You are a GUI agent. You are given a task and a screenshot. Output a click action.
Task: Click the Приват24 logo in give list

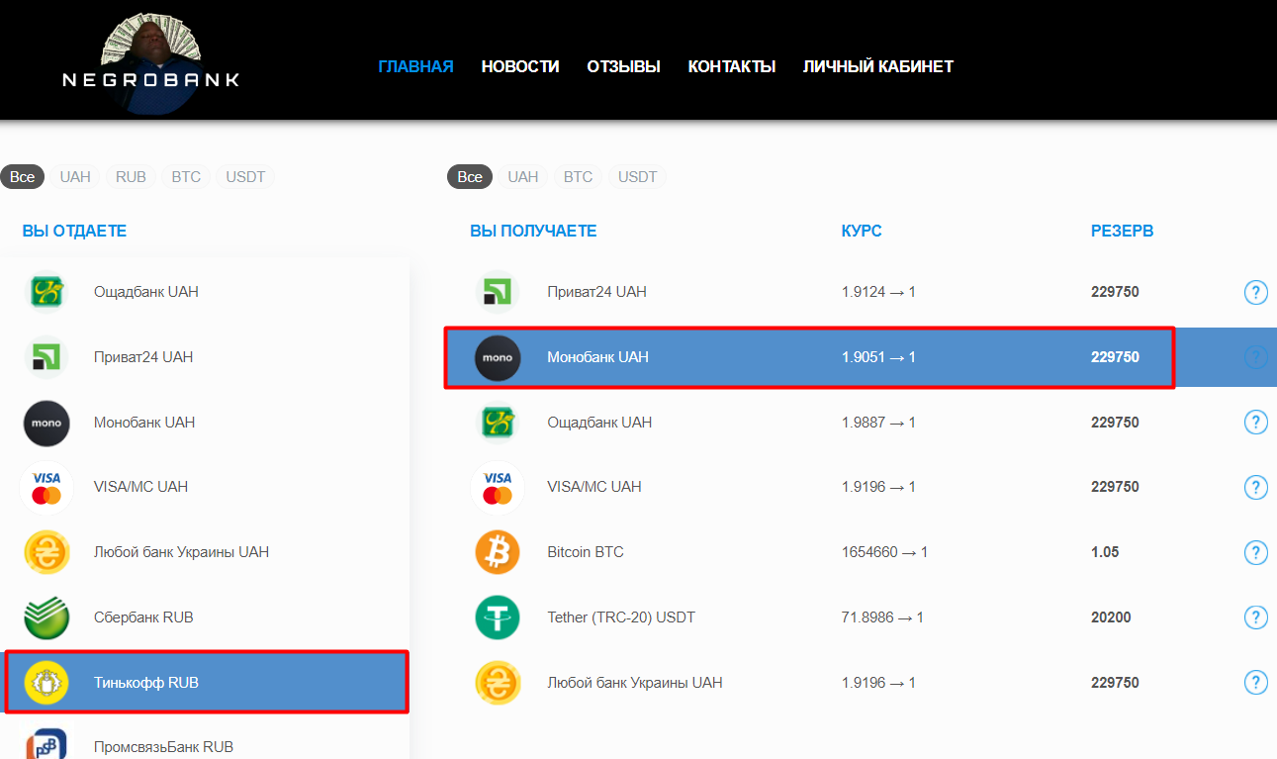(46, 357)
